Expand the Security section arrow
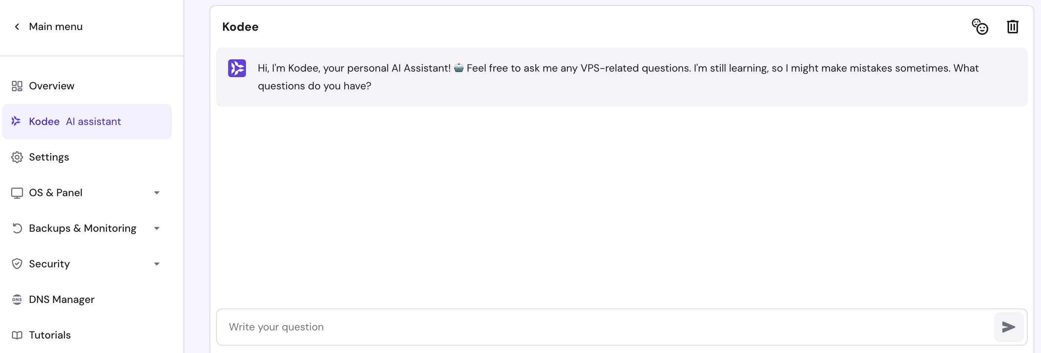1041x353 pixels. tap(157, 264)
